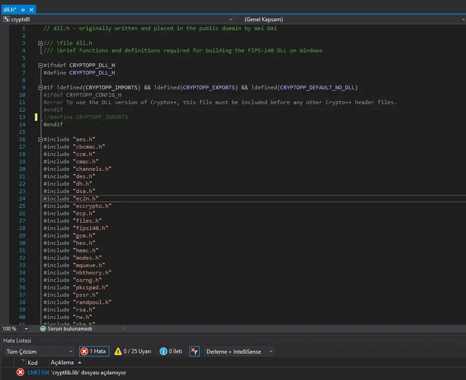Open the cryptdll project dropdown
This screenshot has height=380, width=466.
click(230, 19)
